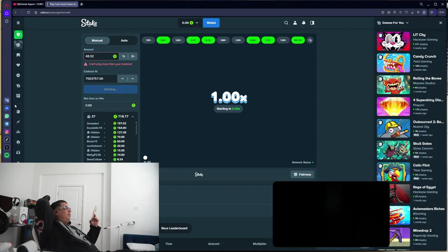
Task: Focus the Cashout At input field
Action: tap(101, 78)
